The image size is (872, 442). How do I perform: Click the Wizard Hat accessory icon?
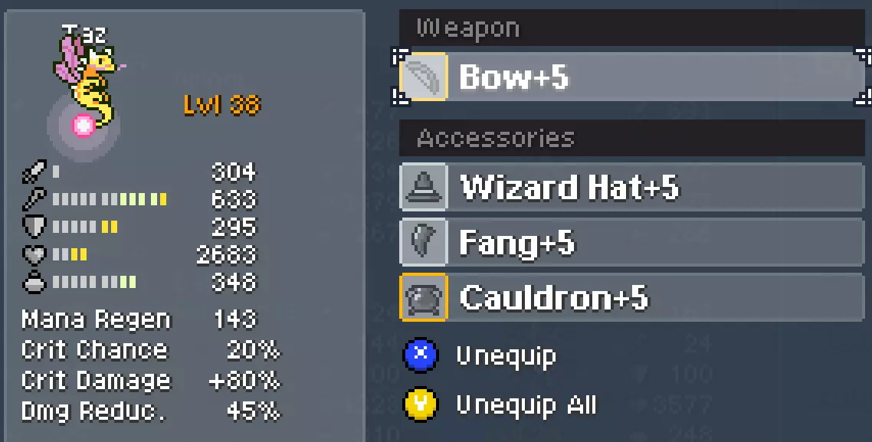click(x=424, y=187)
